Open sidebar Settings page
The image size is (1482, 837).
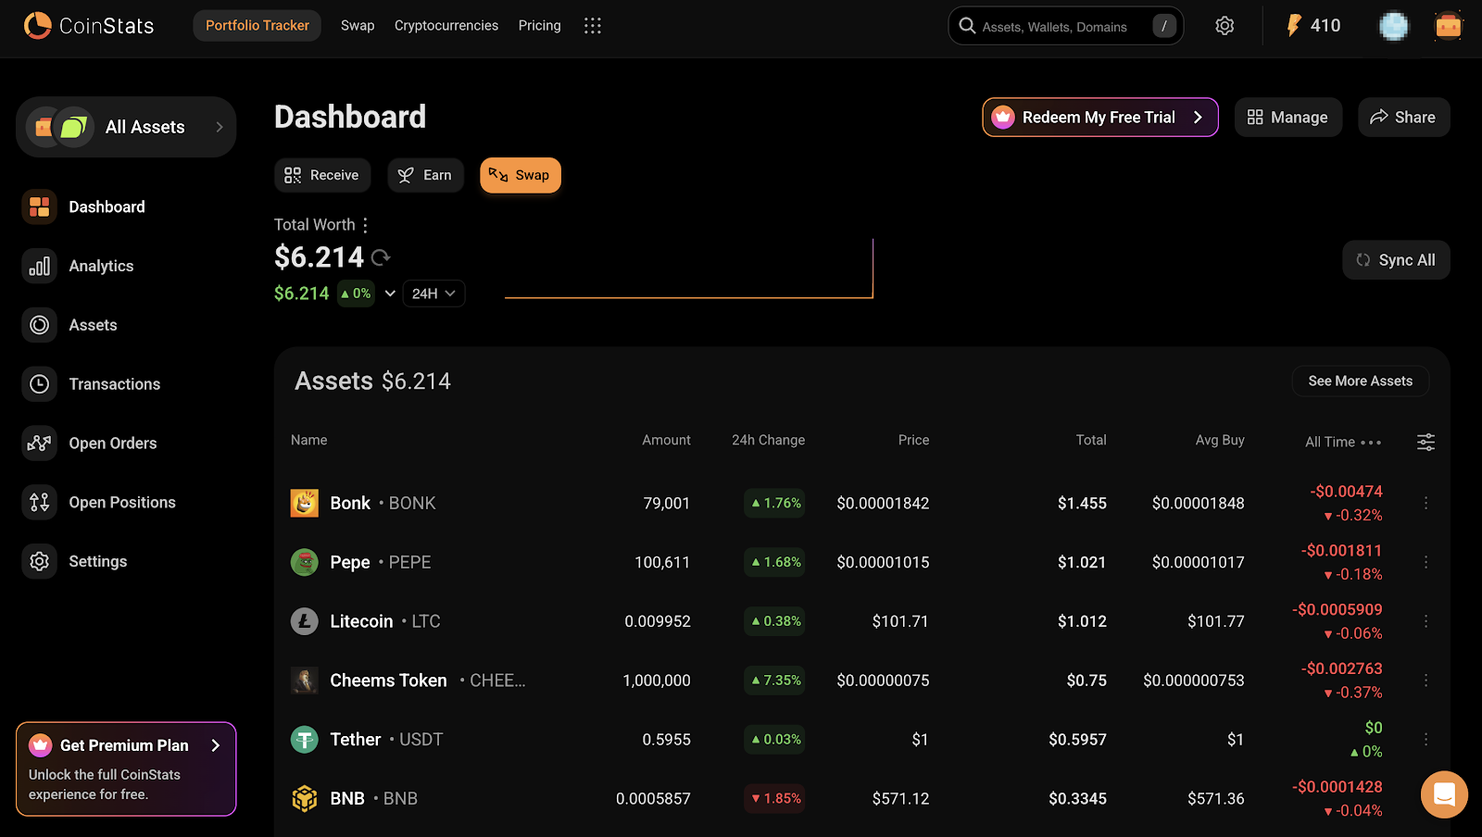click(97, 562)
